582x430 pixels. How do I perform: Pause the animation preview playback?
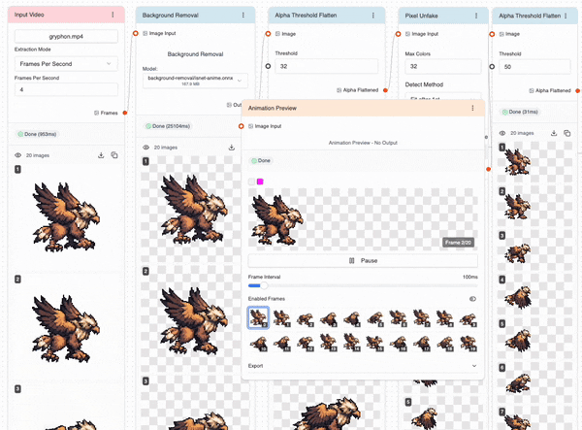pyautogui.click(x=363, y=261)
